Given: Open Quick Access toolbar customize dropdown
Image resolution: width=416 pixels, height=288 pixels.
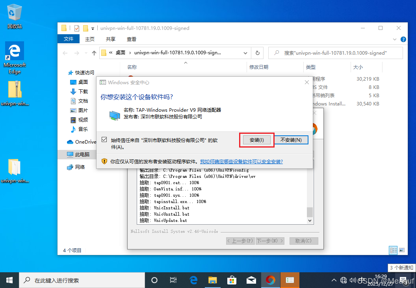Looking at the screenshot, I should (93, 28).
